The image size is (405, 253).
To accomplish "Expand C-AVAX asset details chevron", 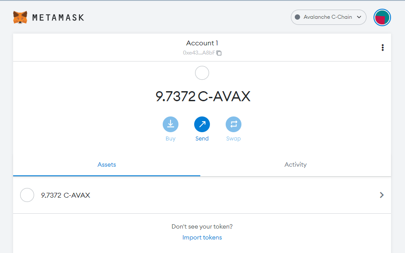I will coord(382,195).
